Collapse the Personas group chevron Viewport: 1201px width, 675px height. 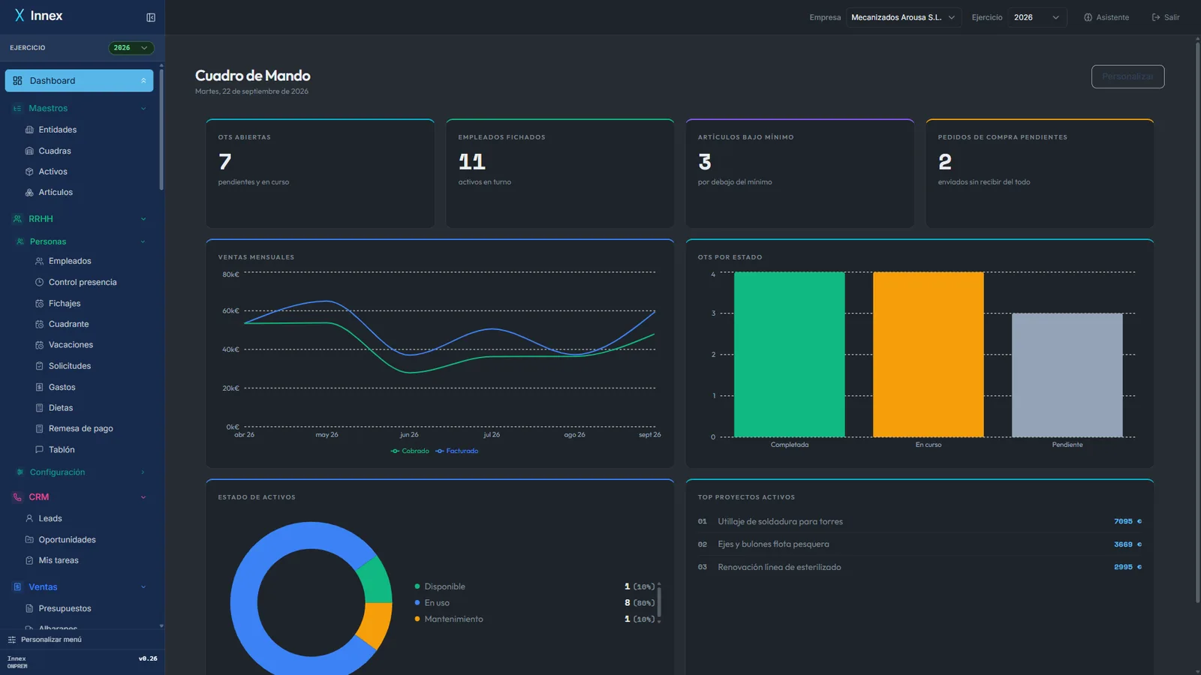[143, 241]
